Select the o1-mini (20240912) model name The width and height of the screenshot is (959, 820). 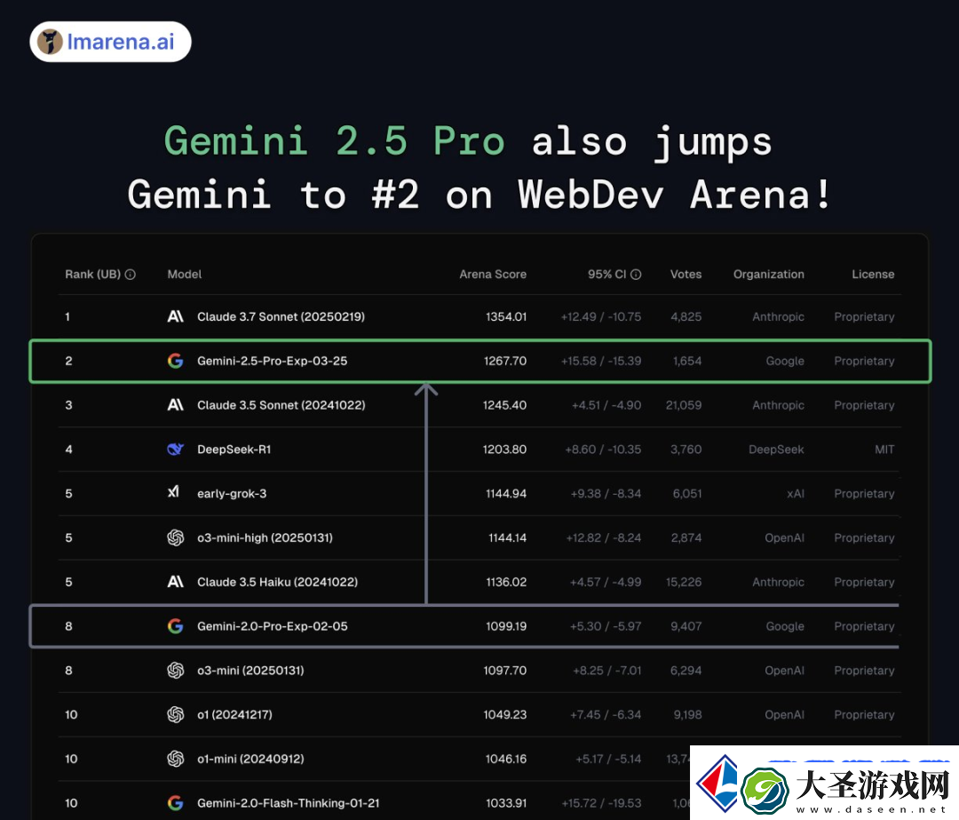[250, 759]
